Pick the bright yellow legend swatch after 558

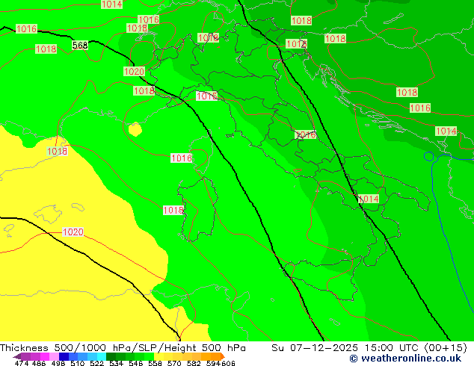pyautogui.click(x=159, y=356)
